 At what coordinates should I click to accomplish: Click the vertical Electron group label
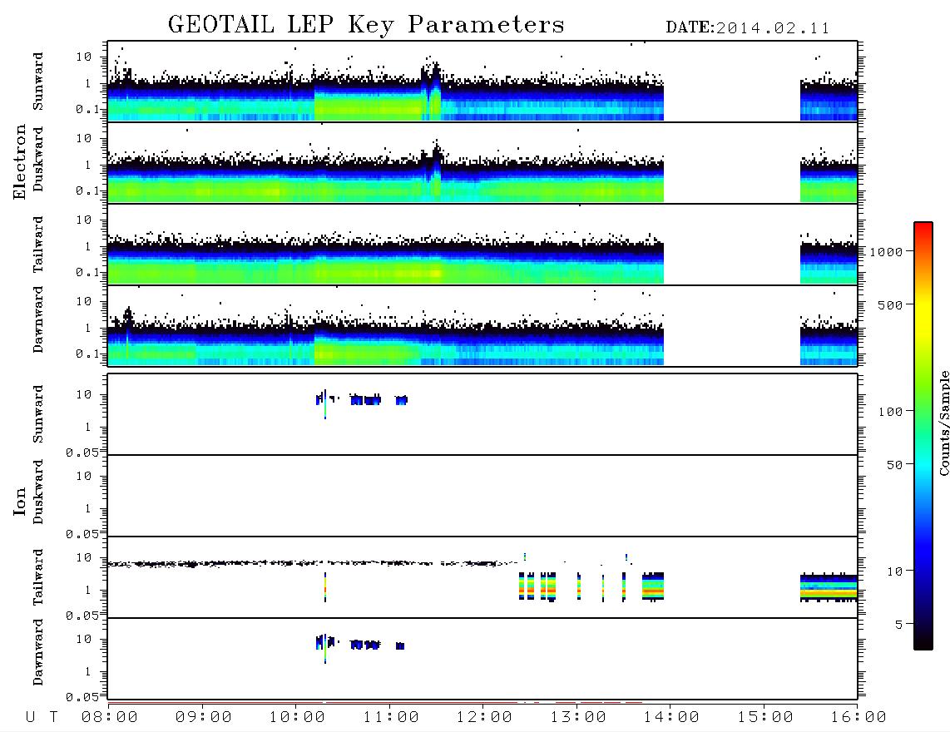[x=20, y=161]
